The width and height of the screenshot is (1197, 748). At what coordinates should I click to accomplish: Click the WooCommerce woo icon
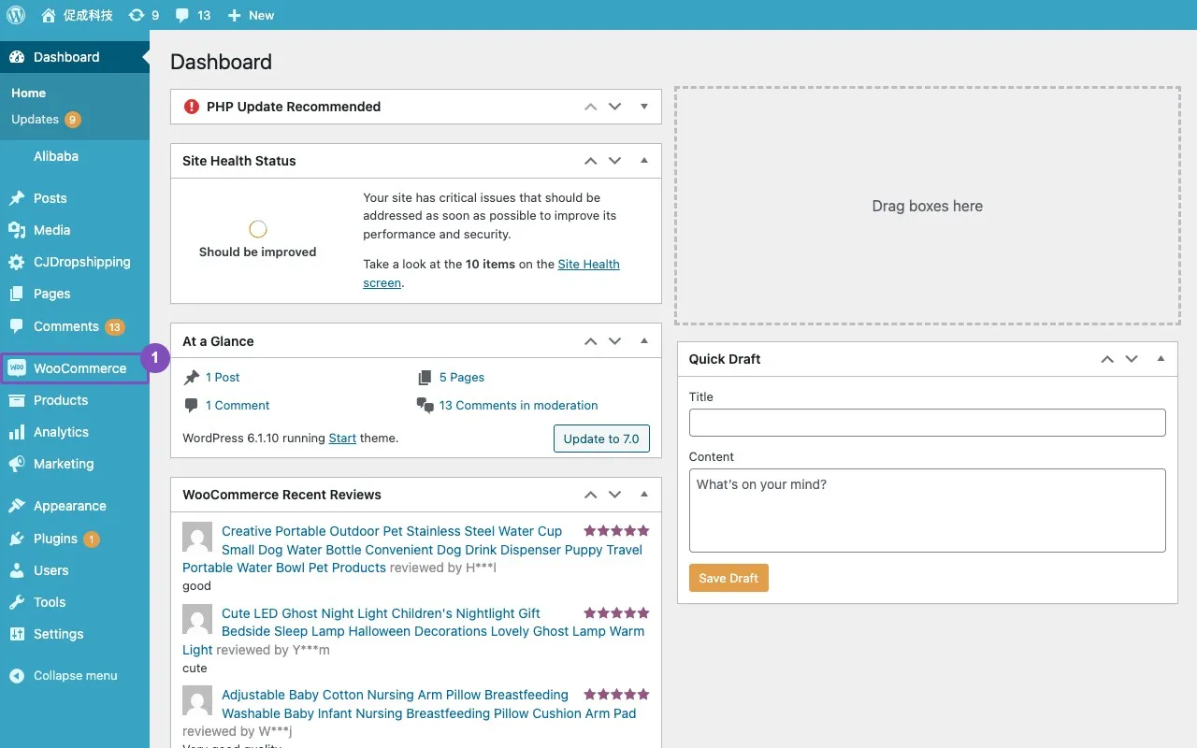coord(17,368)
